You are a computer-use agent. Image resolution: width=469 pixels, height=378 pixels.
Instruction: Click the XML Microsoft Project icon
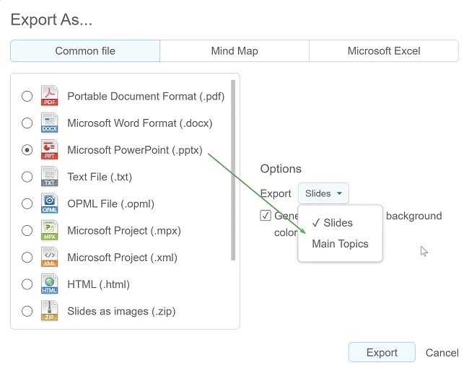[49, 258]
